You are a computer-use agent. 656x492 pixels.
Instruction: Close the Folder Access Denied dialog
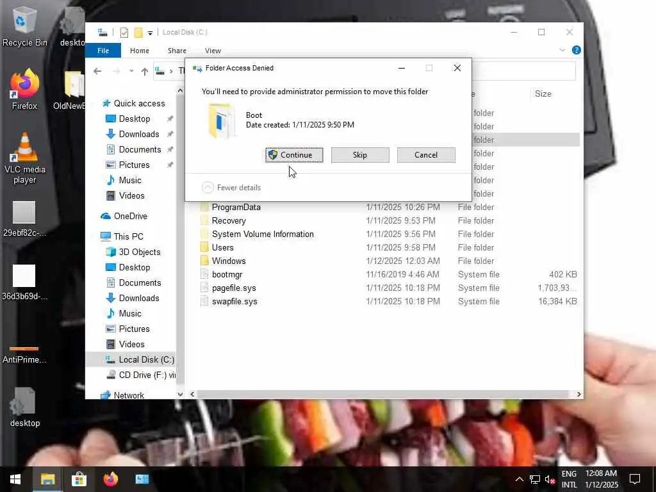(x=457, y=68)
